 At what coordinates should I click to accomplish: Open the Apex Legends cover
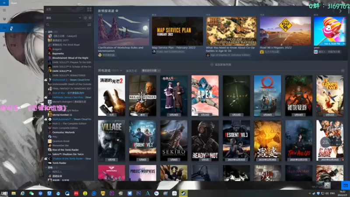(205, 95)
